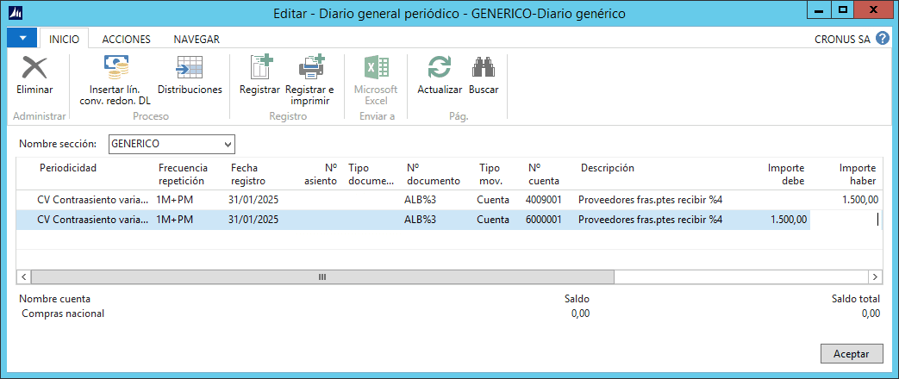Click the Importe haber column header
The image size is (899, 379).
858,174
